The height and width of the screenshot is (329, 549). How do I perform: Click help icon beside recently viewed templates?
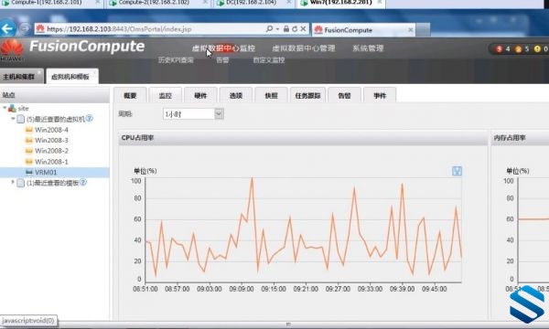83,182
